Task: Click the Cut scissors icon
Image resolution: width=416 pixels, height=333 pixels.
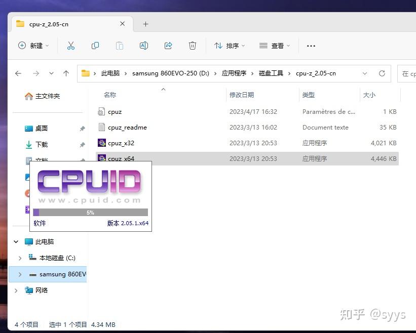Action: [x=70, y=46]
